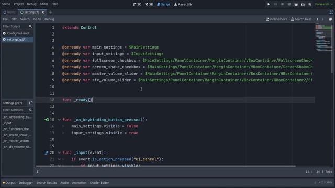Stop the running project
Viewport: 335px width, 188px height.
[282, 4]
